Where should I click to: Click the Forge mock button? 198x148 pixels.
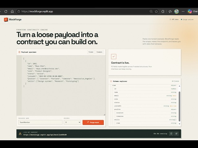pyautogui.click(x=93, y=122)
